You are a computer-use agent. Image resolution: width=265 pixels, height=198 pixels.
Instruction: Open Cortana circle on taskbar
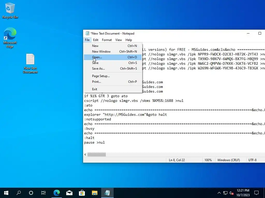31,193
